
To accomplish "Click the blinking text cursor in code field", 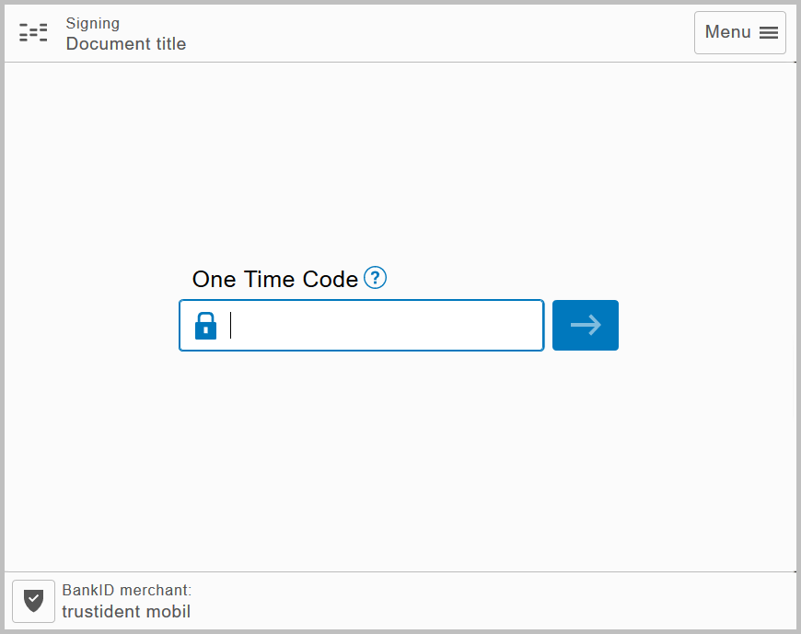I will point(230,325).
